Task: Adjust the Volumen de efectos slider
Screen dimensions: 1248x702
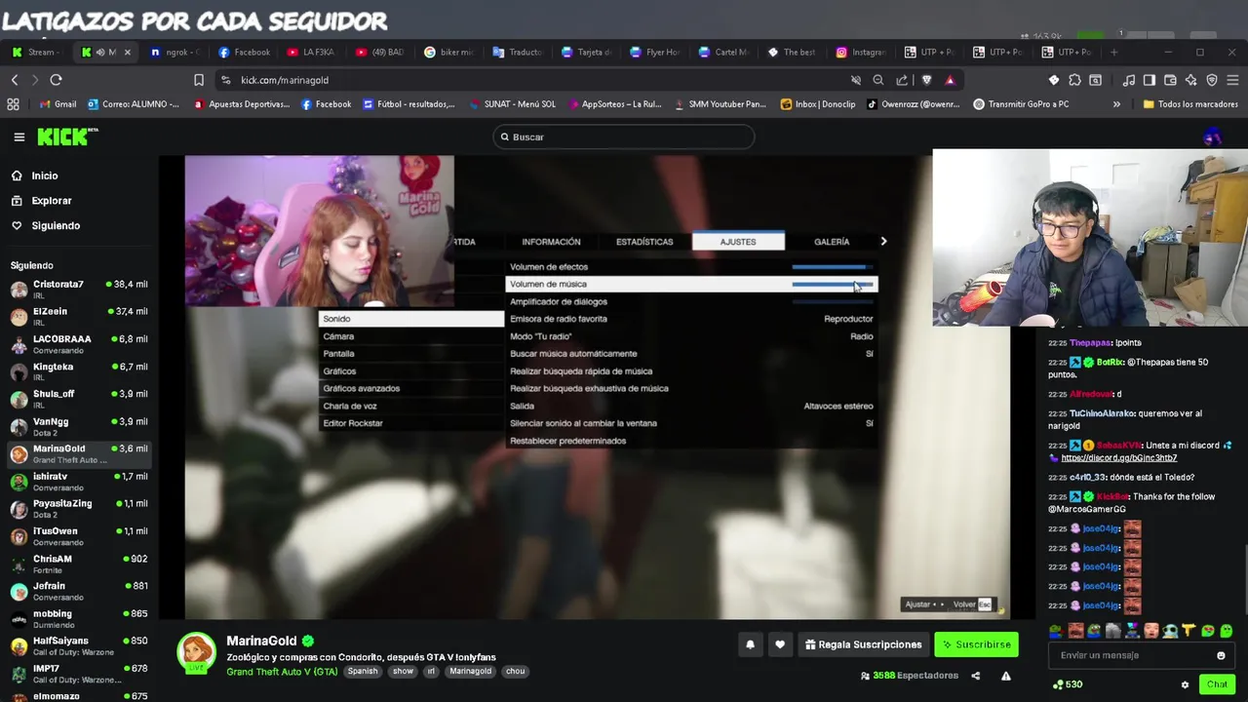Action: click(832, 267)
